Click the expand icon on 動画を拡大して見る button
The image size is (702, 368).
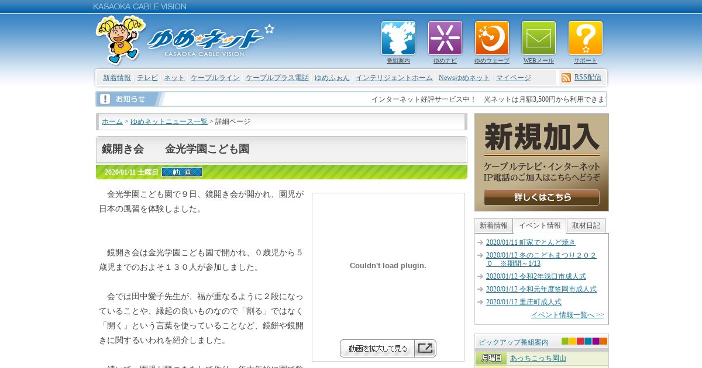(425, 348)
